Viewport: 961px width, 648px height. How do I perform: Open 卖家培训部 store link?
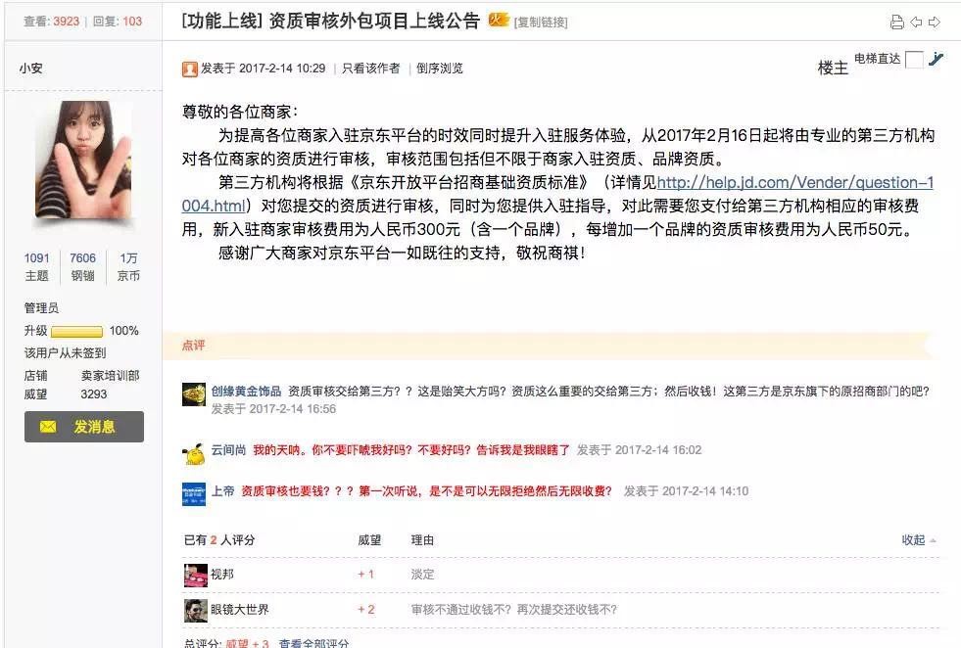111,376
